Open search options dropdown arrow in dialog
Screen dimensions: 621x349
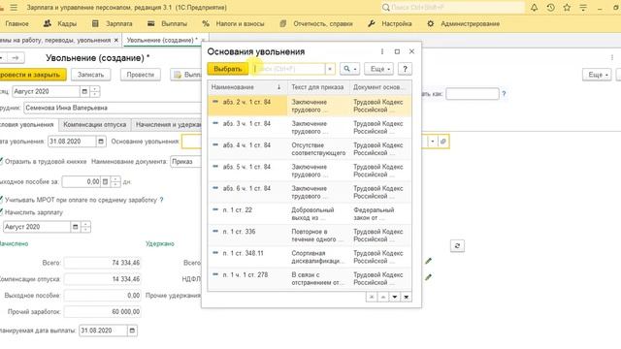tap(355, 69)
